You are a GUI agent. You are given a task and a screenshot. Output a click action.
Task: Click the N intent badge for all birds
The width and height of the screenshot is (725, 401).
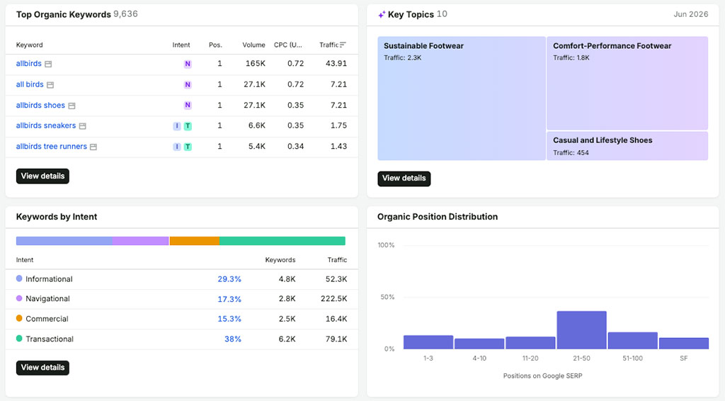click(x=187, y=84)
